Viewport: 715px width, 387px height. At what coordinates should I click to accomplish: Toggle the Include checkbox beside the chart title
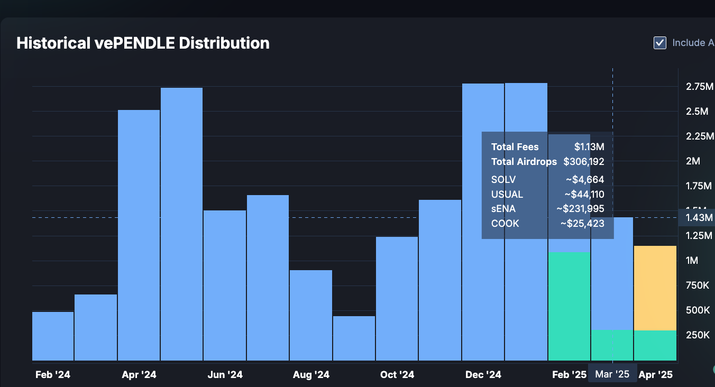coord(660,43)
